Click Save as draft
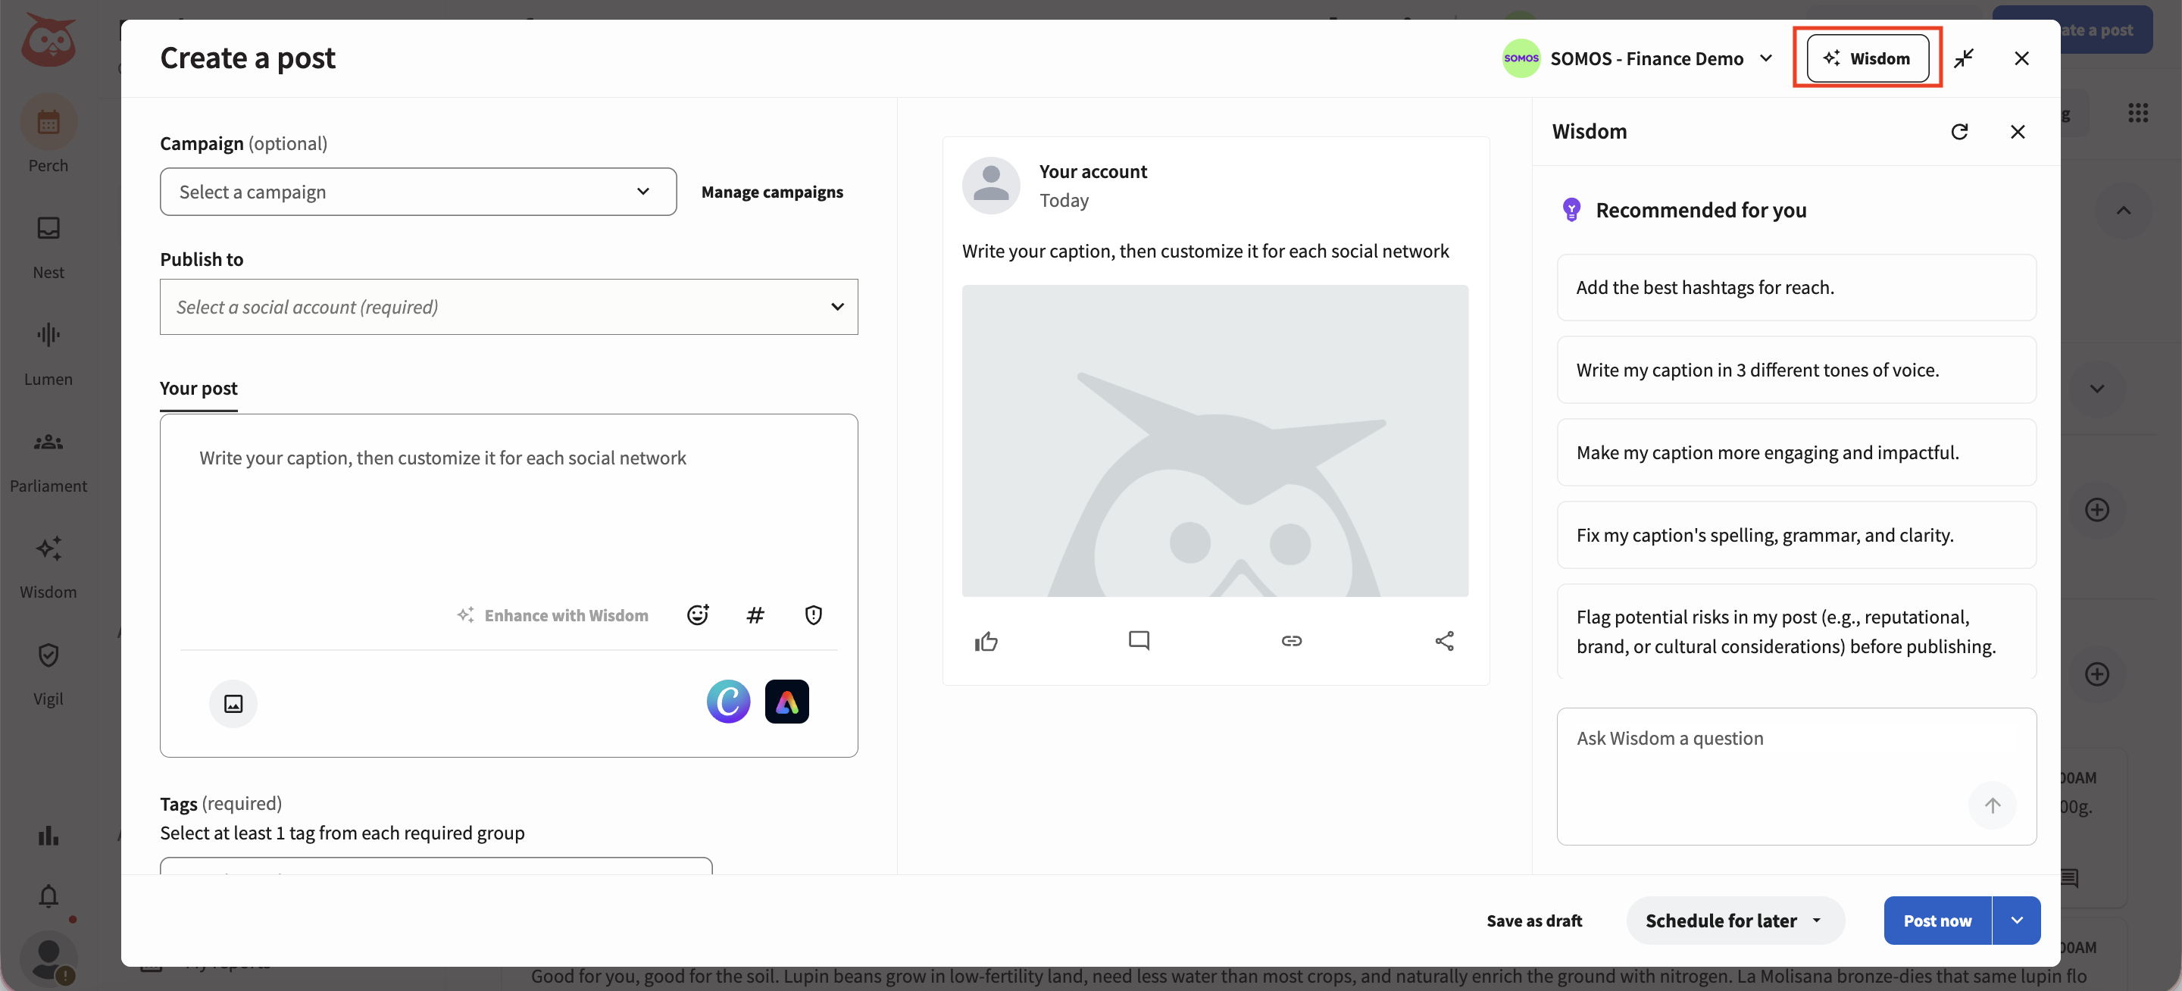 [x=1534, y=921]
